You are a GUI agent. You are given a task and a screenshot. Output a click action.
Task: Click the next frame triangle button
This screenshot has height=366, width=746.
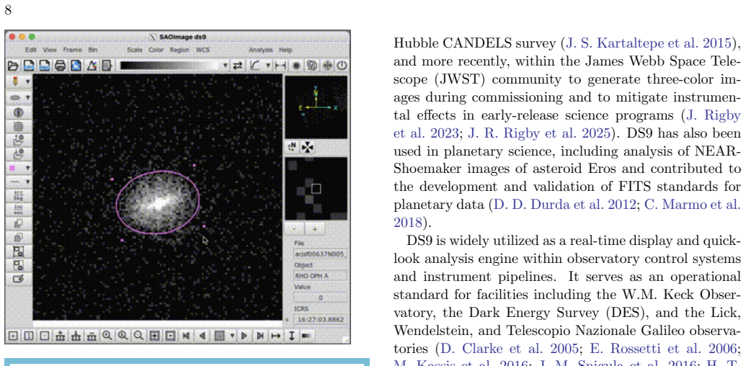pyautogui.click(x=244, y=336)
